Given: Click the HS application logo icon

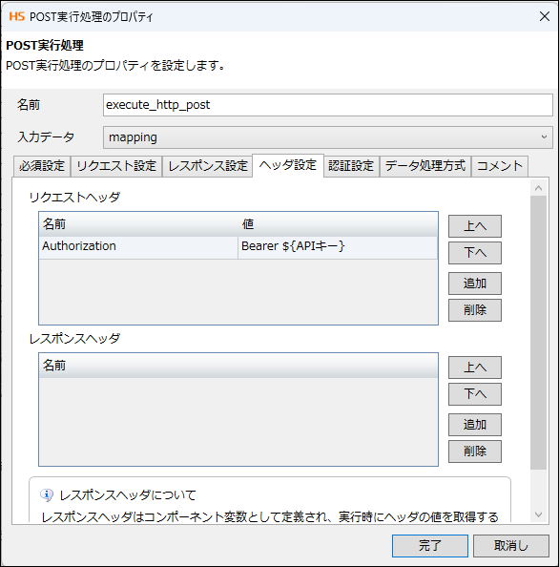Looking at the screenshot, I should 16,16.
